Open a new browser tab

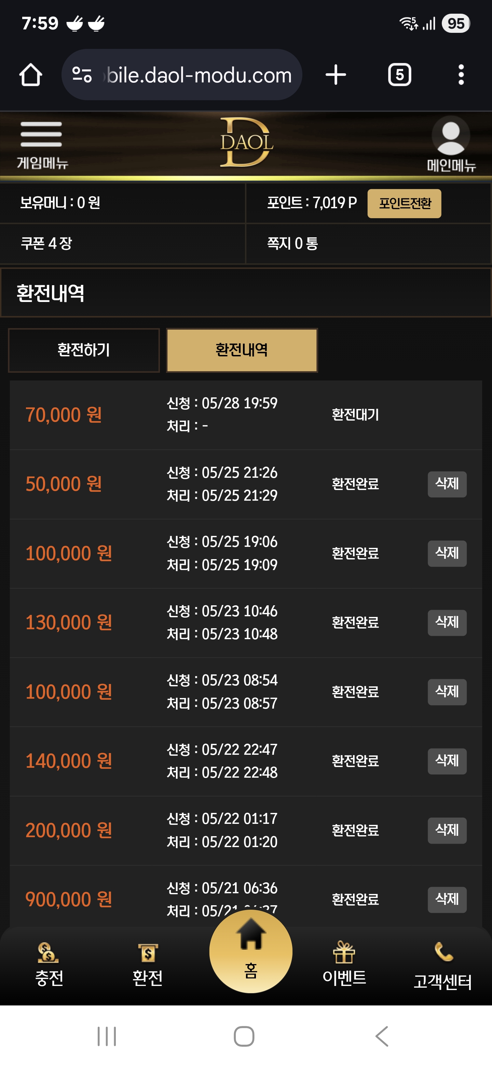point(336,75)
